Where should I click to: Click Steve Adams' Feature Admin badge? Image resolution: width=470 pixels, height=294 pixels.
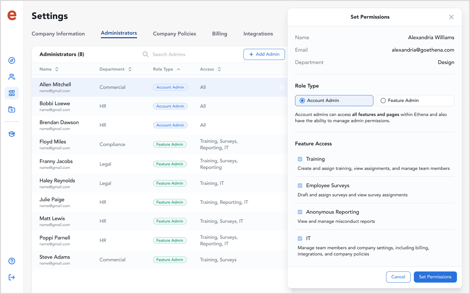click(x=170, y=260)
